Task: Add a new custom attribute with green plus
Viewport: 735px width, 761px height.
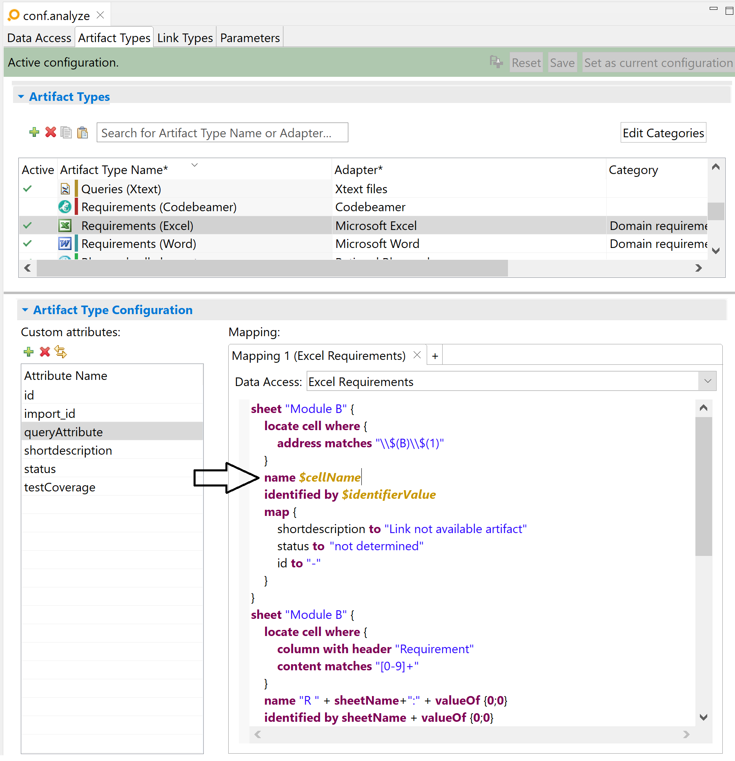Action: click(29, 352)
